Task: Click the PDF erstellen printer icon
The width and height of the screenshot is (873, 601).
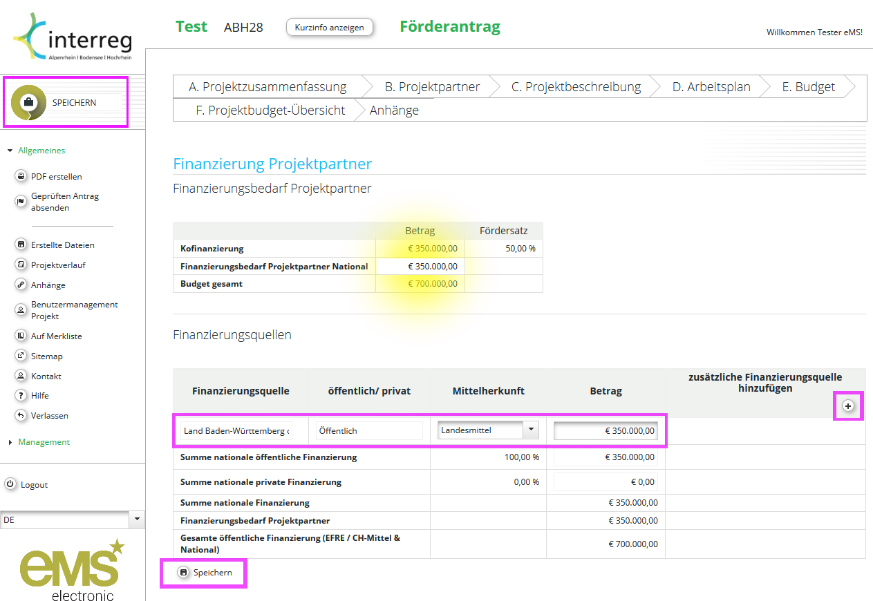Action: tap(21, 176)
